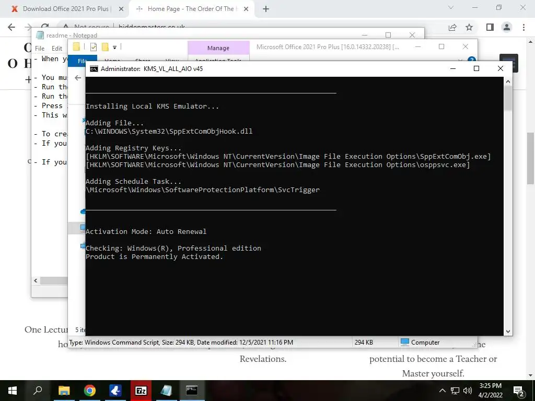The image size is (535, 401).
Task: Click the Chrome page scrollbar up arrow
Action: (531, 42)
